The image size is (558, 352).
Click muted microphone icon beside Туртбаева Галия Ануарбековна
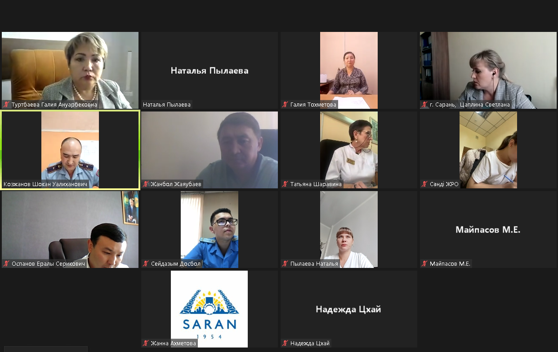[x=6, y=105]
